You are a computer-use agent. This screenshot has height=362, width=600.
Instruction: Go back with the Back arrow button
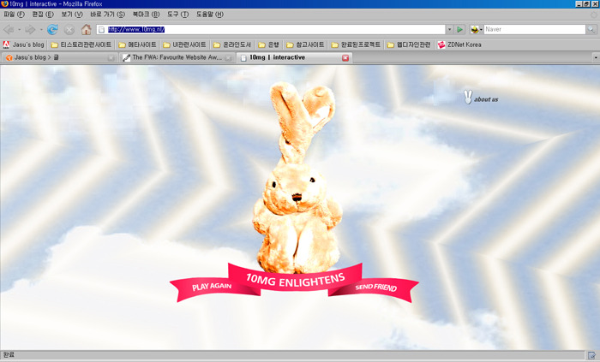pos(9,29)
